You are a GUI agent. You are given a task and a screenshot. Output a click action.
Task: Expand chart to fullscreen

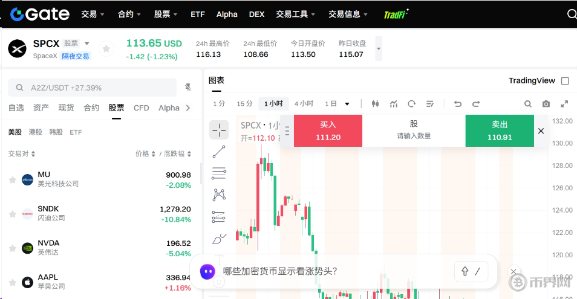pyautogui.click(x=564, y=104)
